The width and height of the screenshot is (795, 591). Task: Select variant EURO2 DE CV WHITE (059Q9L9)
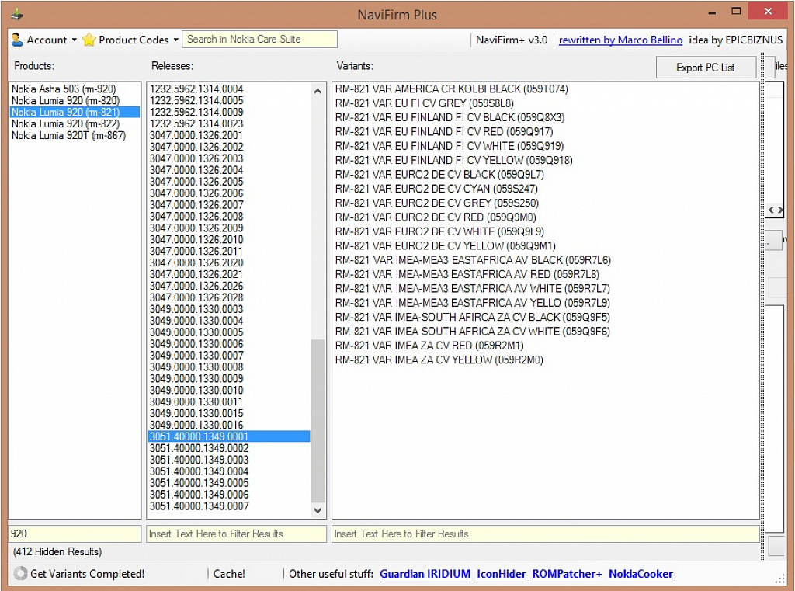tap(546, 231)
